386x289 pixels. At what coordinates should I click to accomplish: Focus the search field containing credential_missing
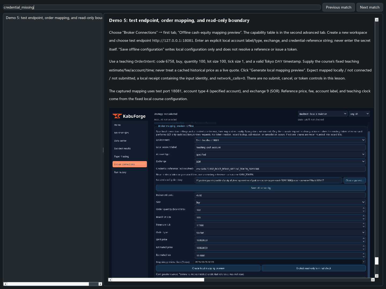[x=162, y=7]
